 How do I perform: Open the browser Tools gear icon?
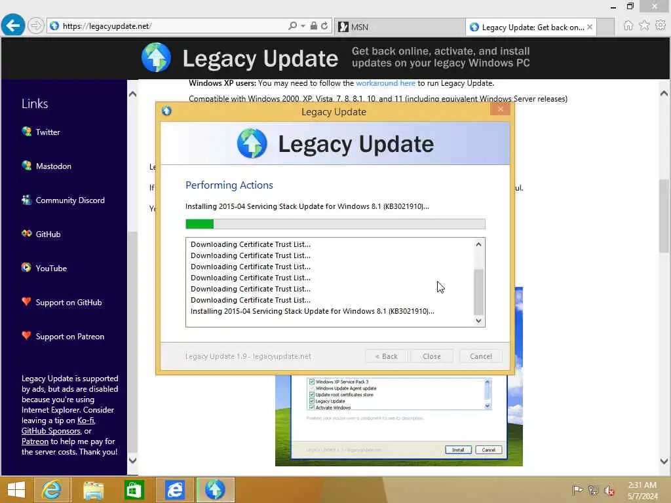click(661, 26)
